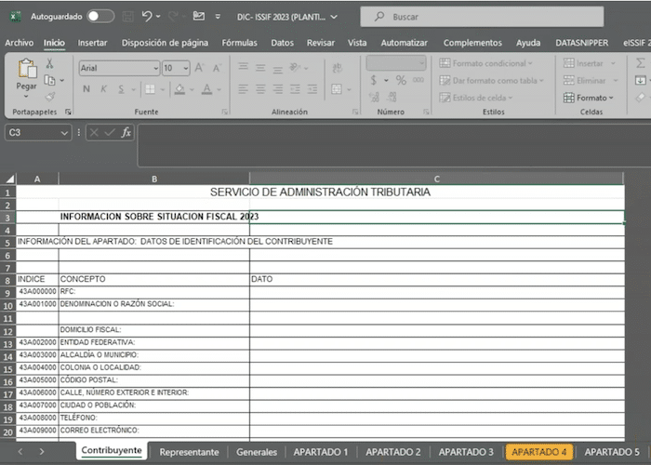Toggle the Autoguardado switch
Viewport: 651px width, 465px height.
click(100, 17)
